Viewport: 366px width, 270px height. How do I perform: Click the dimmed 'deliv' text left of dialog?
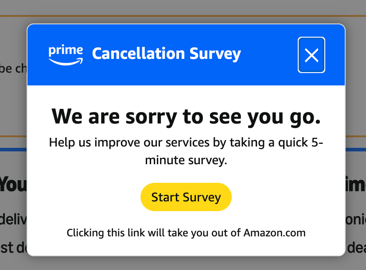(x=12, y=218)
